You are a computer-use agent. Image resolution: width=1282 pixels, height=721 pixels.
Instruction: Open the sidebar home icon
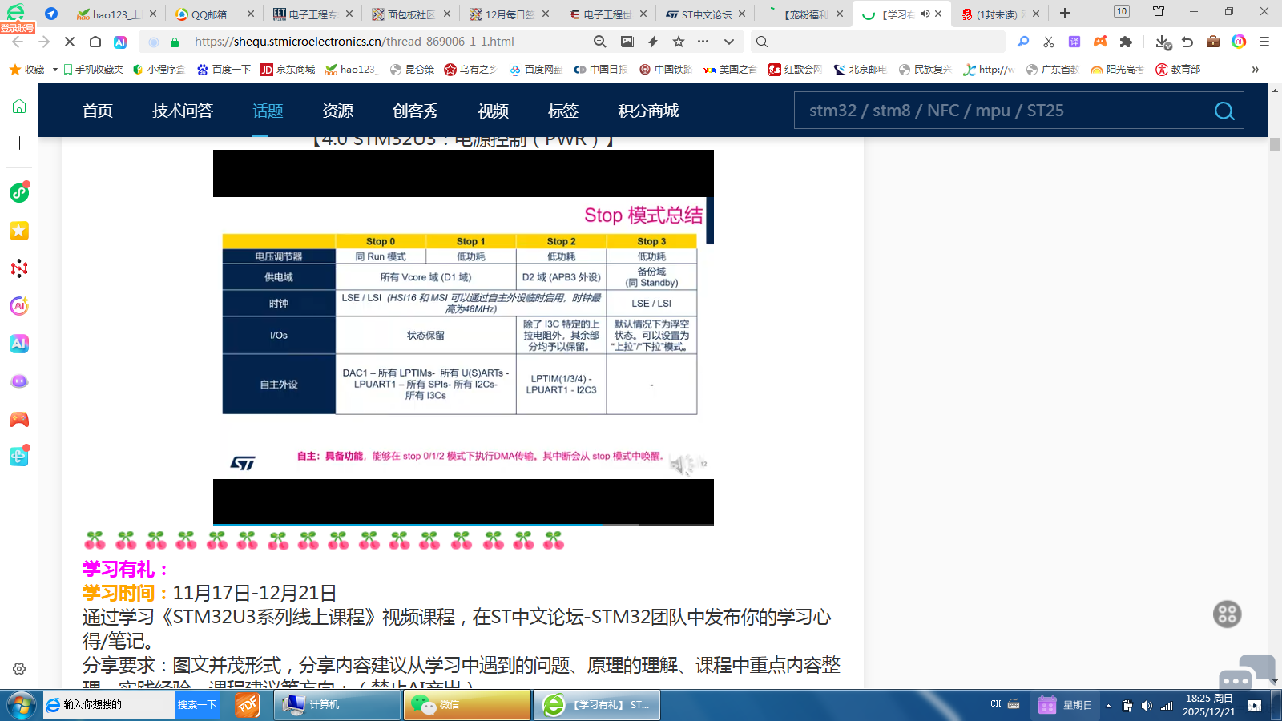tap(19, 107)
